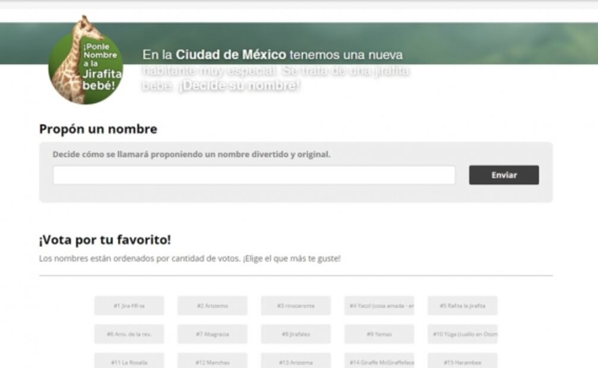Image resolution: width=598 pixels, height=368 pixels.
Task: Vote for #1 Jira-fifi-ta
Action: point(129,306)
